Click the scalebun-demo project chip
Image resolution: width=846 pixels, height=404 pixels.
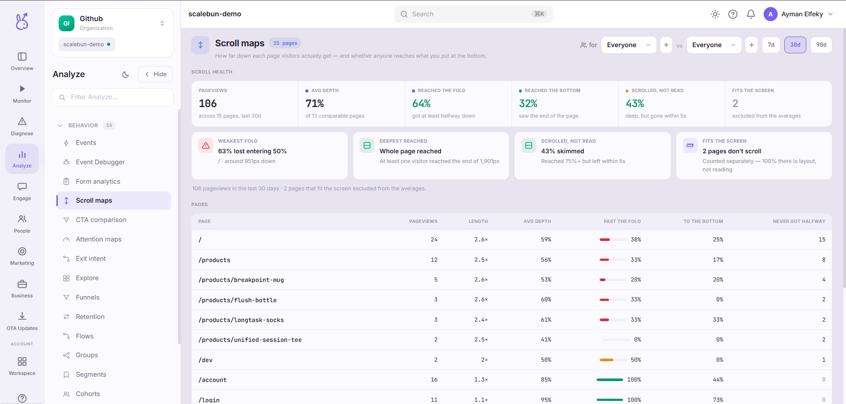pos(87,44)
